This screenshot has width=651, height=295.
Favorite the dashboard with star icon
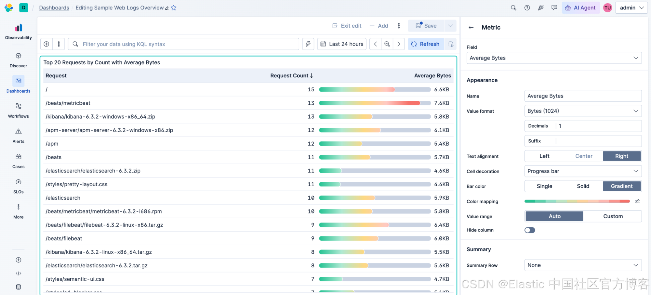[x=174, y=8]
